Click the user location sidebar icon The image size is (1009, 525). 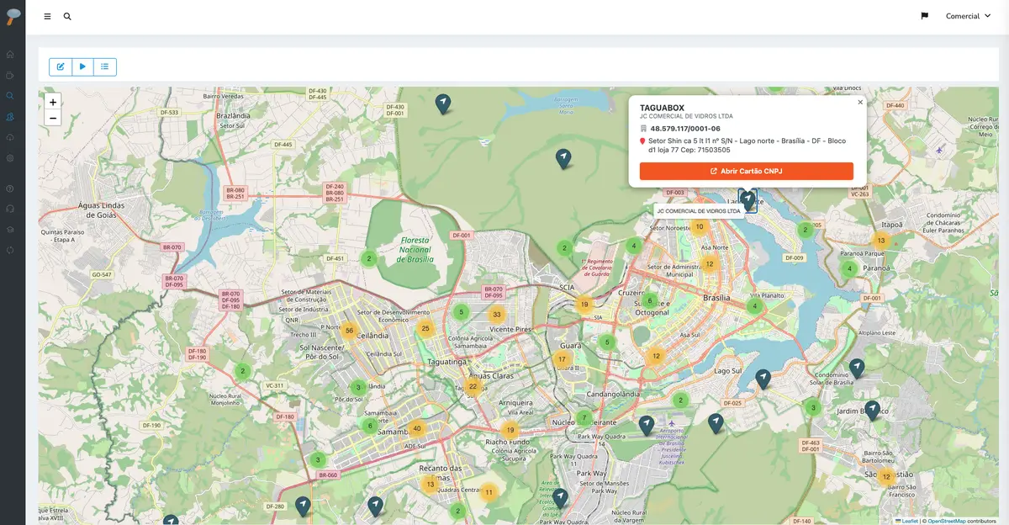tap(10, 117)
